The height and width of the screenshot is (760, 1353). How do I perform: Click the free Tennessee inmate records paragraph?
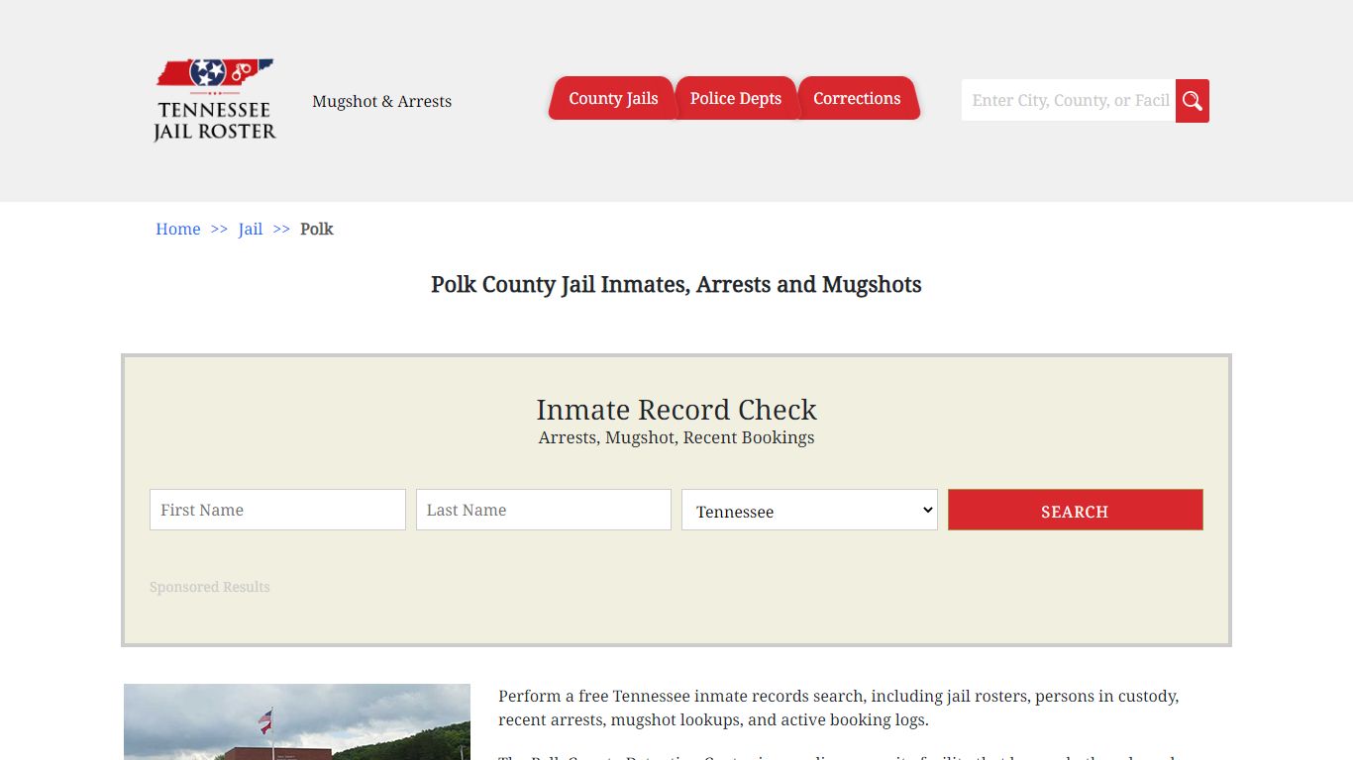tap(839, 708)
